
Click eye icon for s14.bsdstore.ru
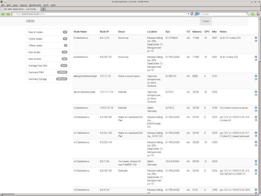(x=256, y=174)
